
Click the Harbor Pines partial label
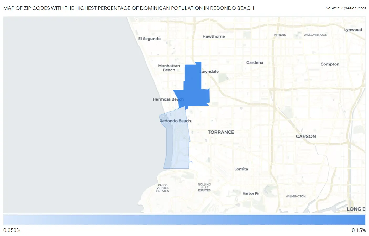click(251, 193)
